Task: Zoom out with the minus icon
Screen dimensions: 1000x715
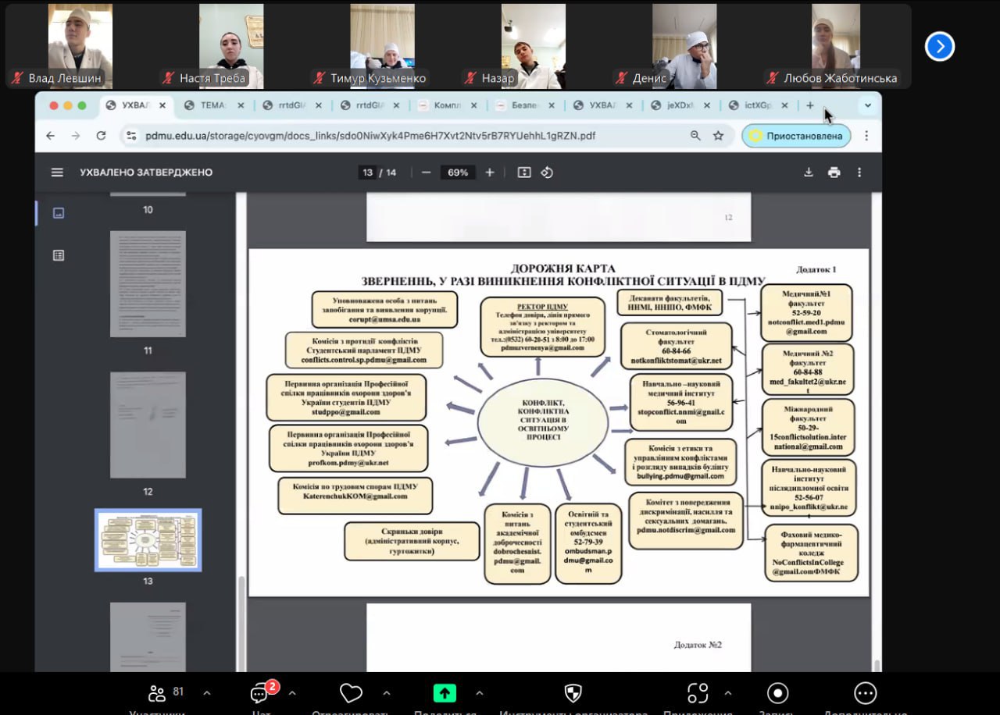Action: 426,173
